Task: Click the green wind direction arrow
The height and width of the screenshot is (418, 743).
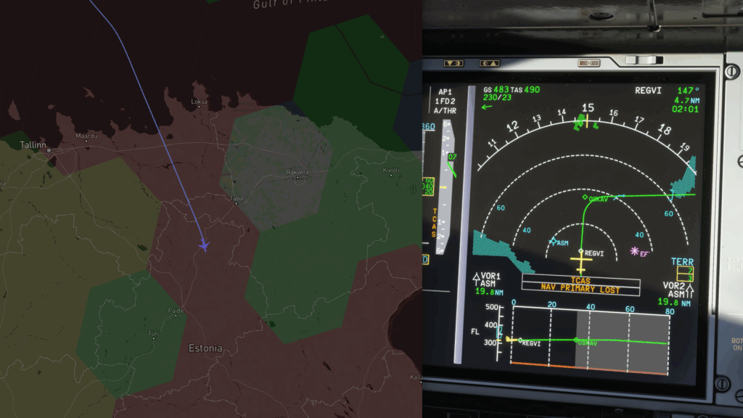Action: [x=486, y=107]
